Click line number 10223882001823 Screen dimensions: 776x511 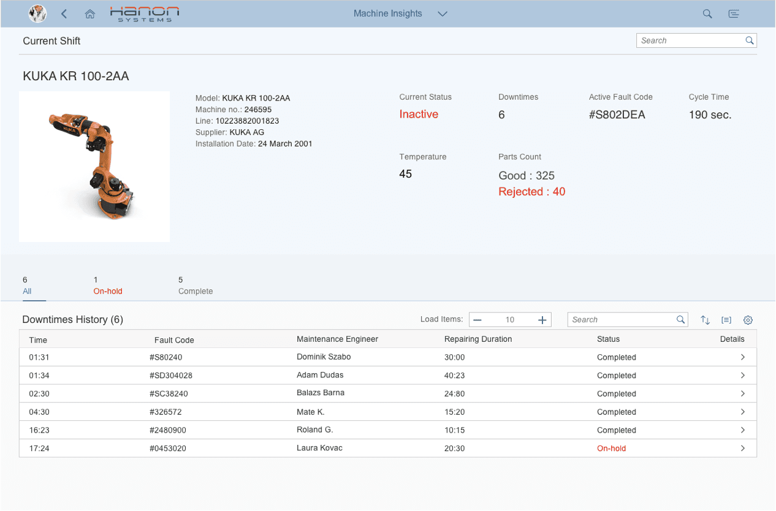(247, 121)
